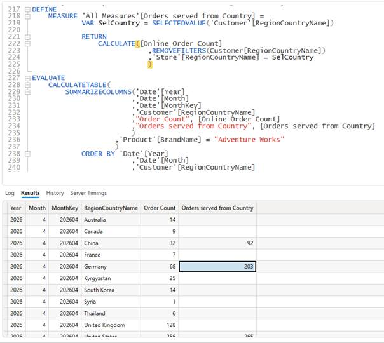Select the United Kingdom country cell
Screen dimensions: 384x343
(111, 325)
